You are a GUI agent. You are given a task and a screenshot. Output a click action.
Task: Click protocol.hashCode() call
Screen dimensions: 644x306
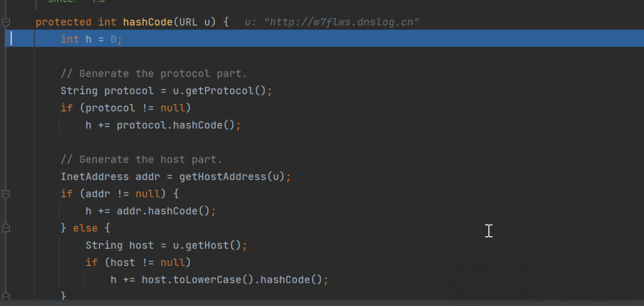pyautogui.click(x=176, y=125)
